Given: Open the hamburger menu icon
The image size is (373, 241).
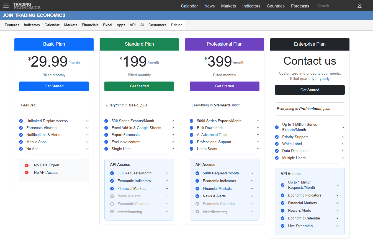Looking at the screenshot, I should (x=6, y=6).
